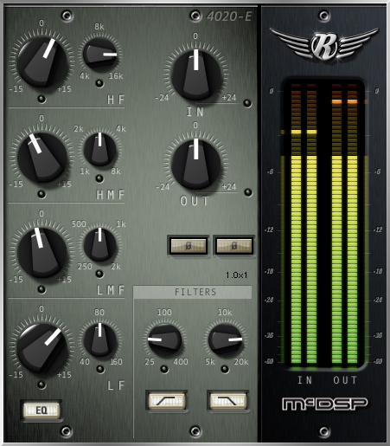Click the HF band label

click(116, 100)
